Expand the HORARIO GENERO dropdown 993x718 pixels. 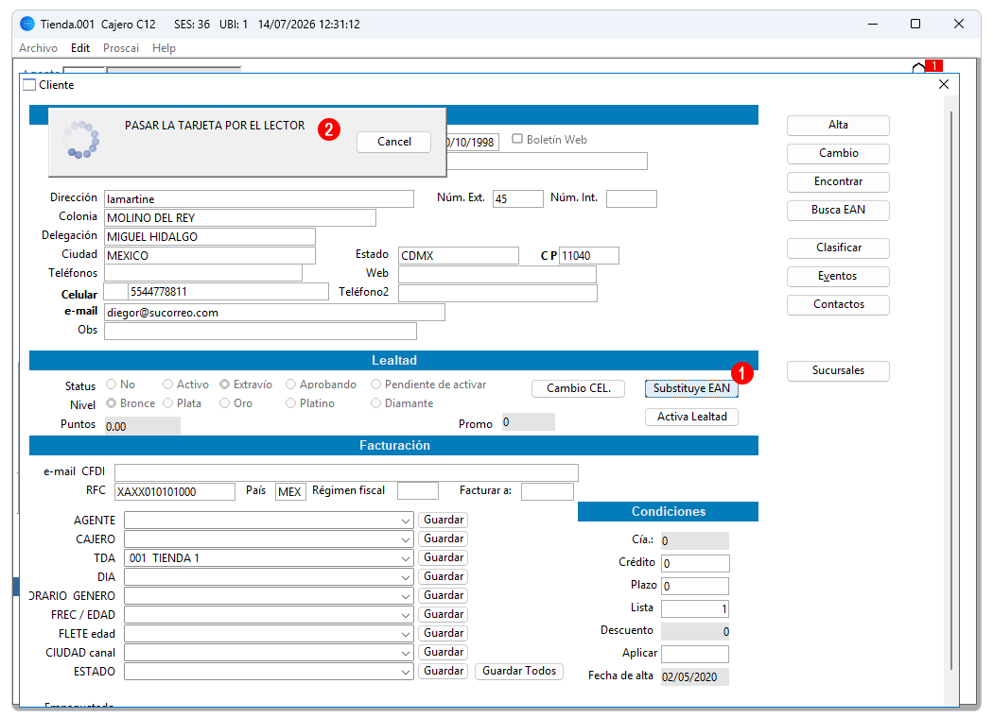click(x=406, y=596)
